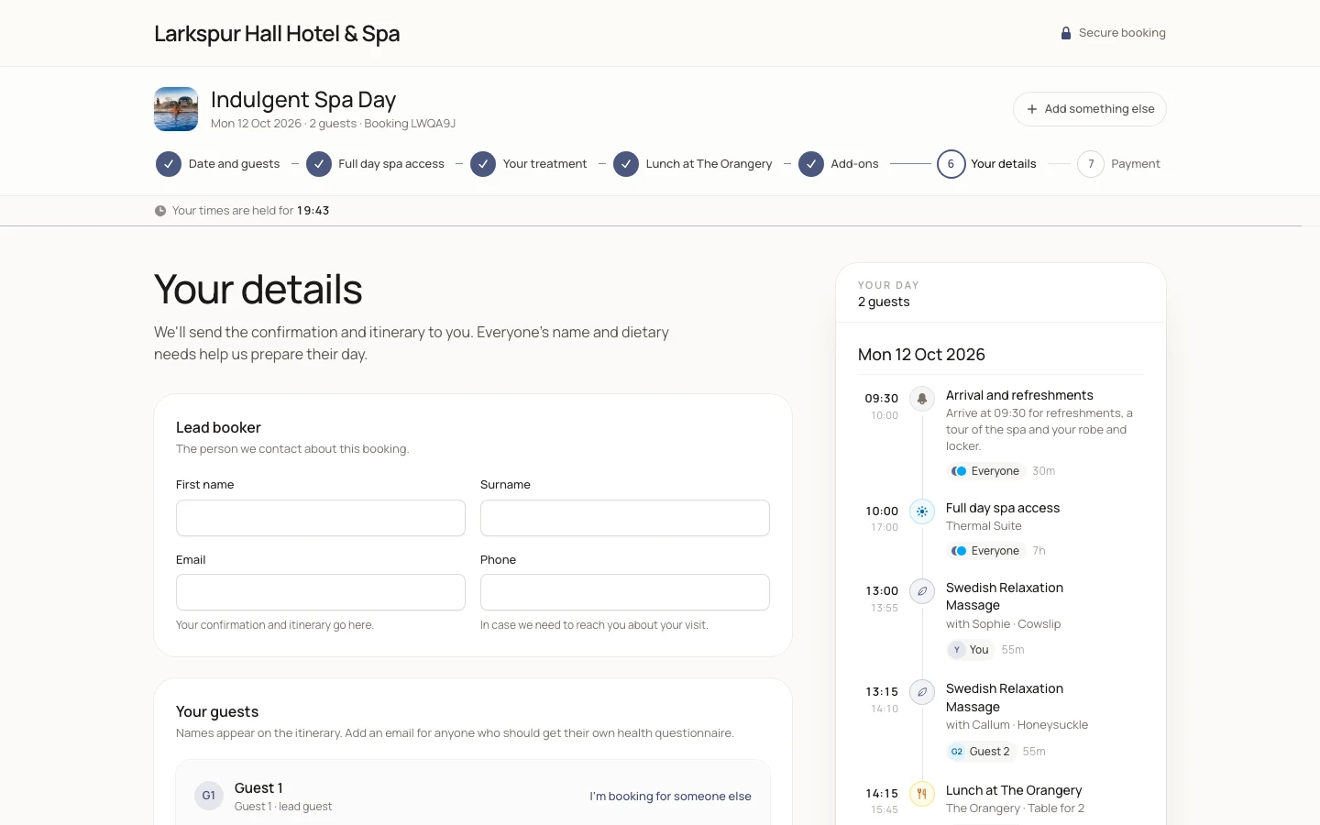Focus the First name field

[321, 518]
